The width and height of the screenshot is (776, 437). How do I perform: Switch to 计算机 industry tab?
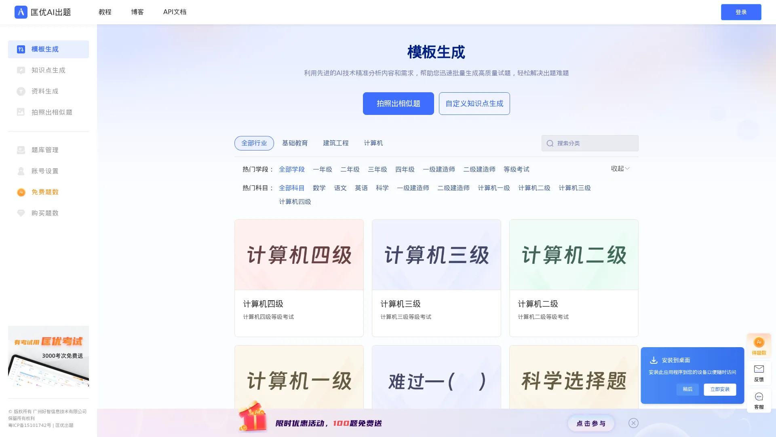point(373,143)
